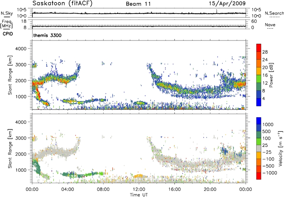Click the 'Beam 11' label
The image size is (284, 197).
138,4
